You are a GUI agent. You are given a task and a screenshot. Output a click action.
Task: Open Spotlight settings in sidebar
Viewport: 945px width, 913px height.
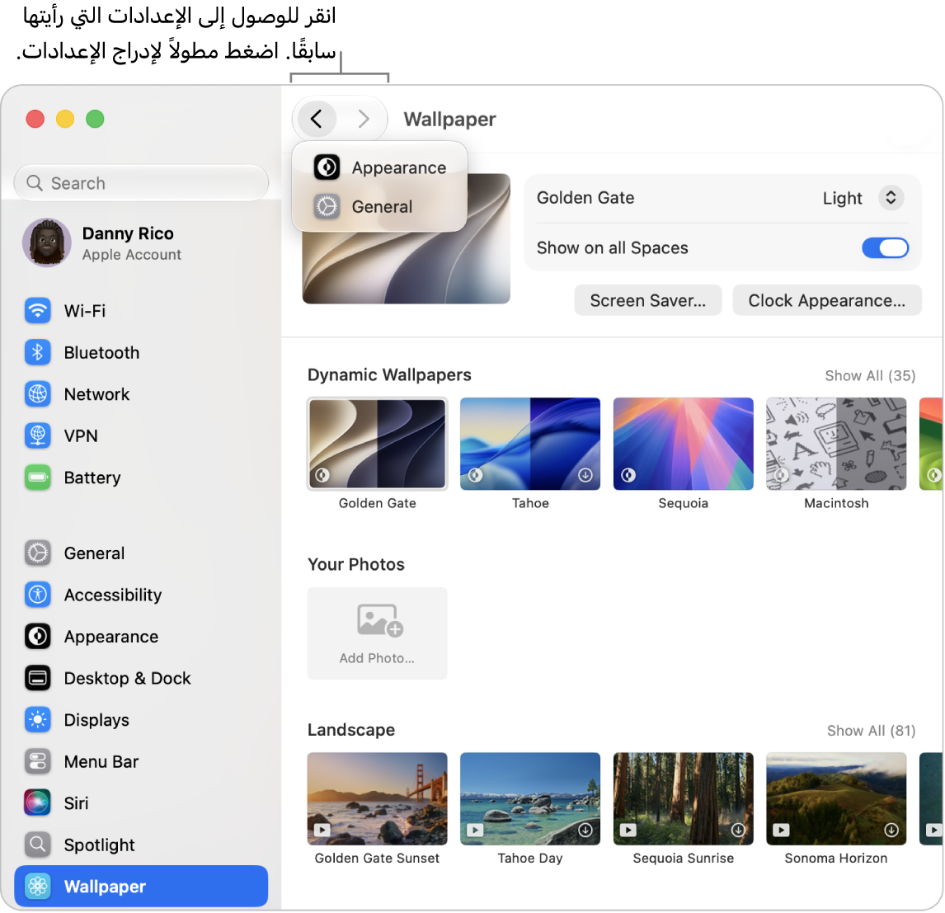click(140, 845)
